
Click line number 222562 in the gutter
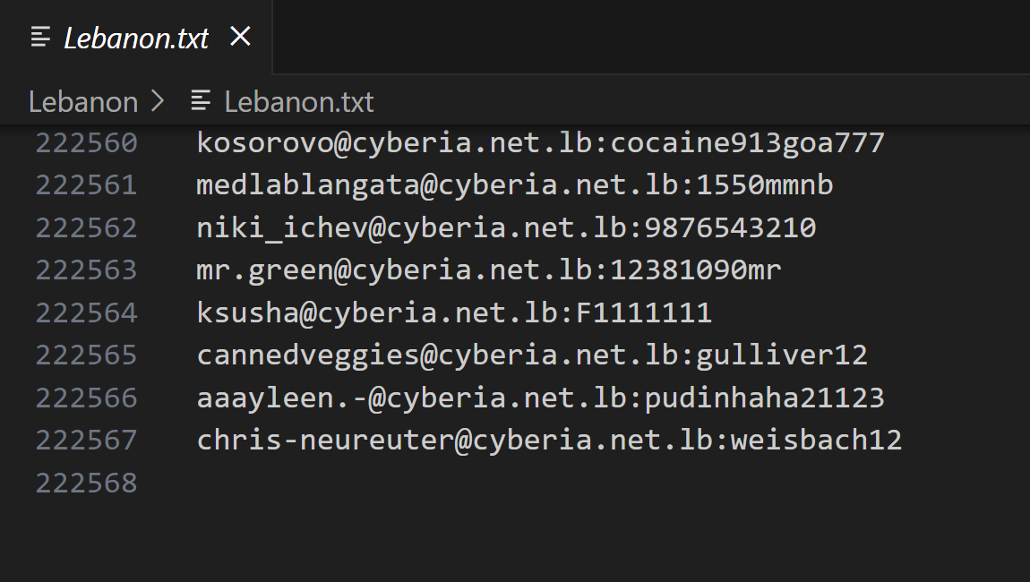[x=86, y=228]
